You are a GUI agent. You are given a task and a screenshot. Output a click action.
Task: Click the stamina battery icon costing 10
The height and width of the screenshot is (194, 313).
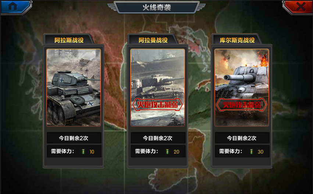[x=83, y=152]
